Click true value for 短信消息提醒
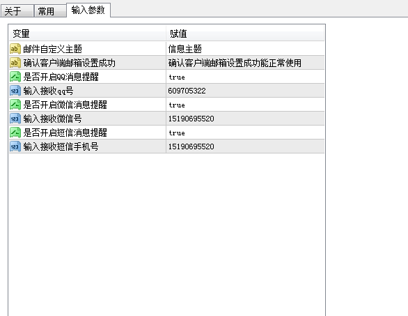This screenshot has width=408, height=316. (245, 133)
